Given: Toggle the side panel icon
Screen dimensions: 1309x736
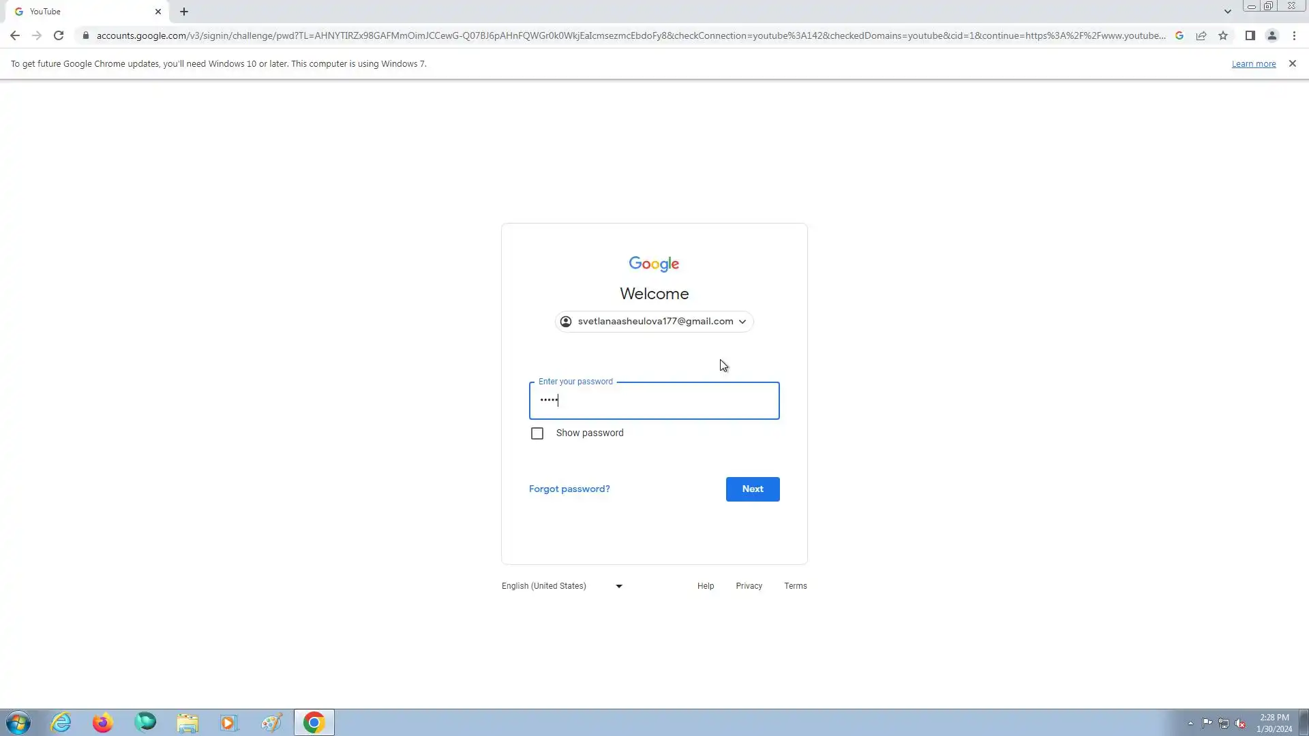Looking at the screenshot, I should pos(1250,35).
